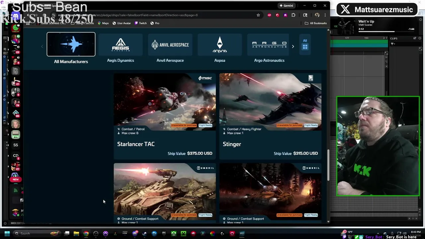Select Aopoa manufacturer logo
Screen dimensions: 425x239
tap(219, 45)
